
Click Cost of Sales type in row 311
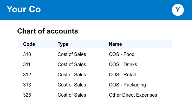coord(72,64)
